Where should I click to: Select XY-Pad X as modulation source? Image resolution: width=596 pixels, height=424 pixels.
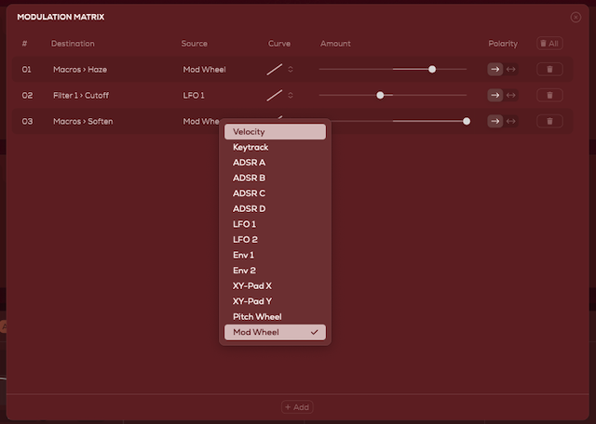(275, 285)
